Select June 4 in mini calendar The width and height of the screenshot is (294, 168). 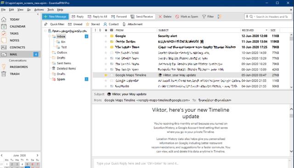tap(22, 164)
